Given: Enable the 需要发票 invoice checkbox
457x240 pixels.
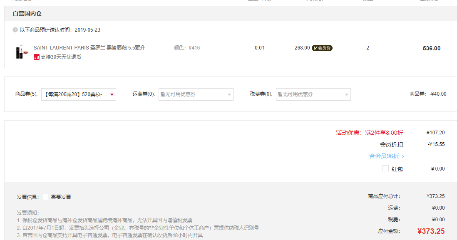Looking at the screenshot, I should tap(45, 197).
